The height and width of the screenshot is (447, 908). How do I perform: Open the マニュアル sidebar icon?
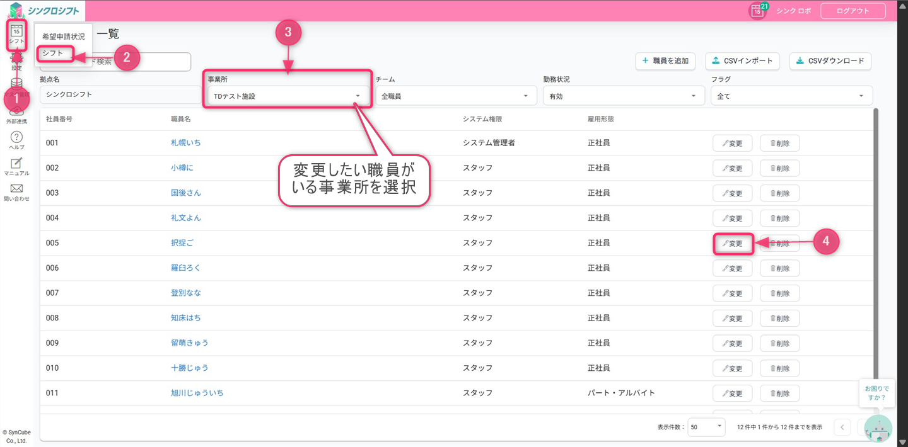point(16,167)
